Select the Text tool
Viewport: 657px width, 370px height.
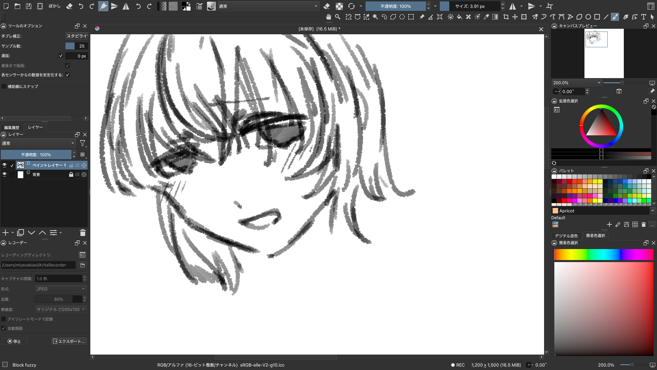click(x=643, y=17)
